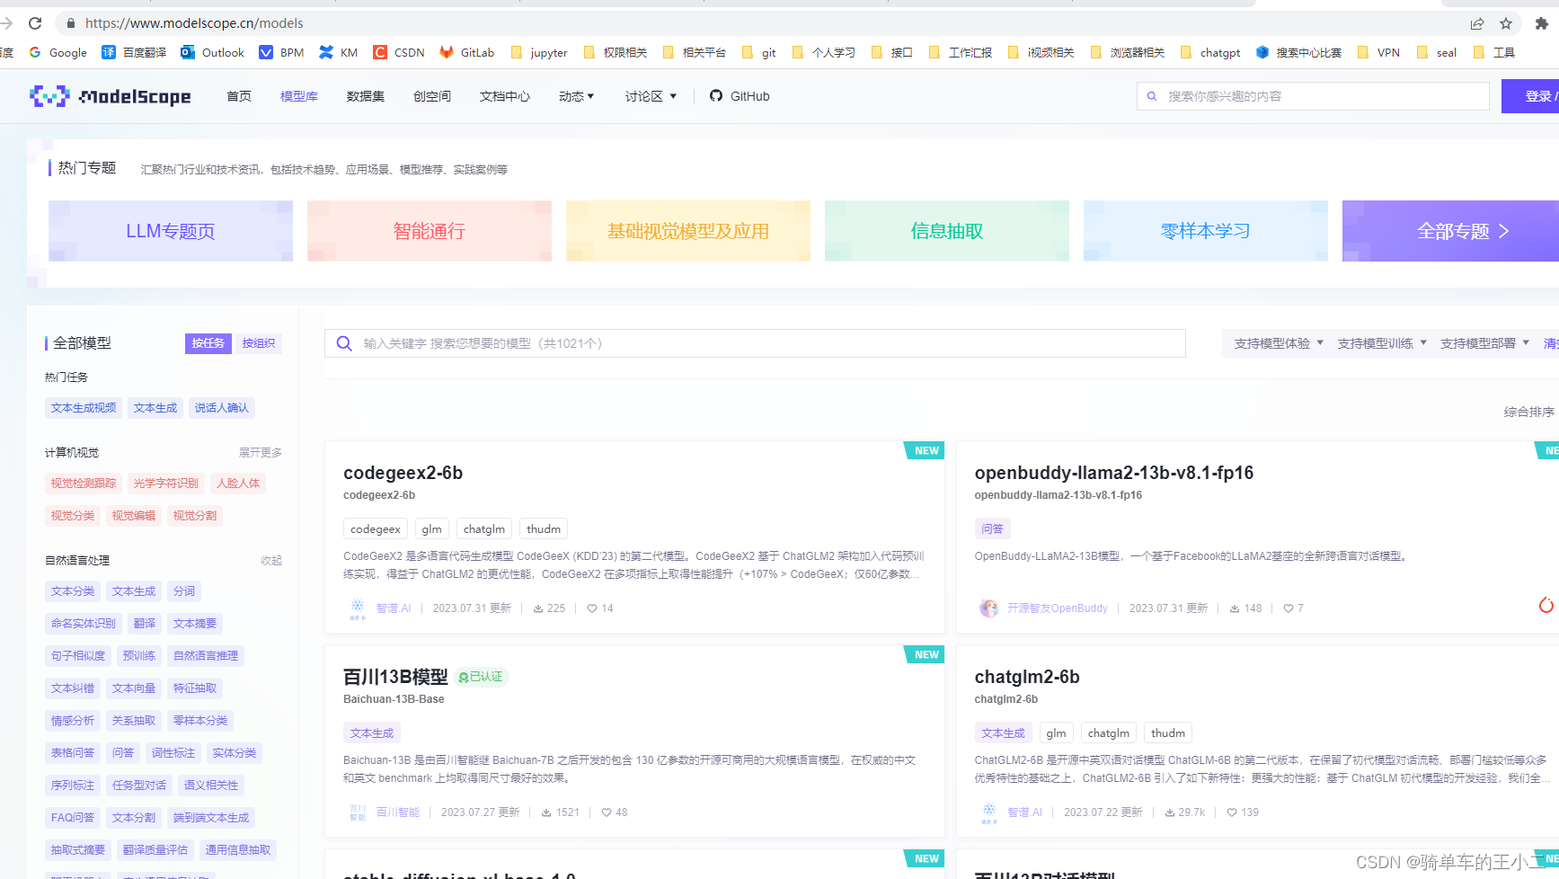Expand the 讨论区 navigation dropdown
This screenshot has height=879, width=1559.
pyautogui.click(x=651, y=96)
